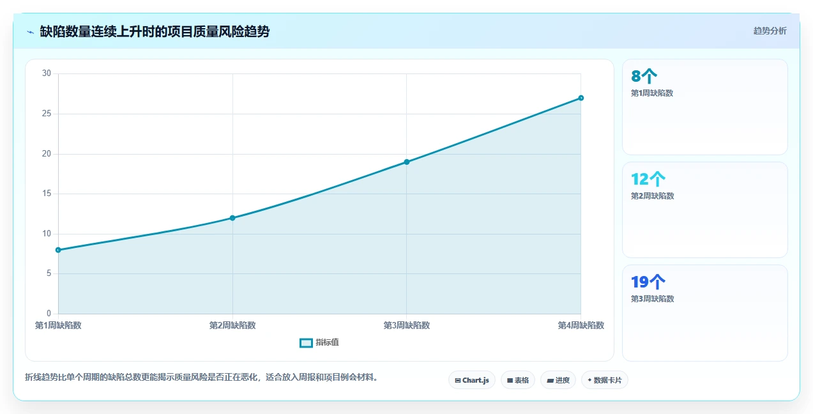Viewport: 813px width, 414px height.
Task: Select the 进度 tag chip
Action: pyautogui.click(x=558, y=380)
